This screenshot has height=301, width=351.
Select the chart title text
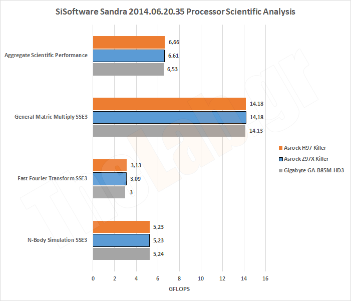[x=175, y=12]
